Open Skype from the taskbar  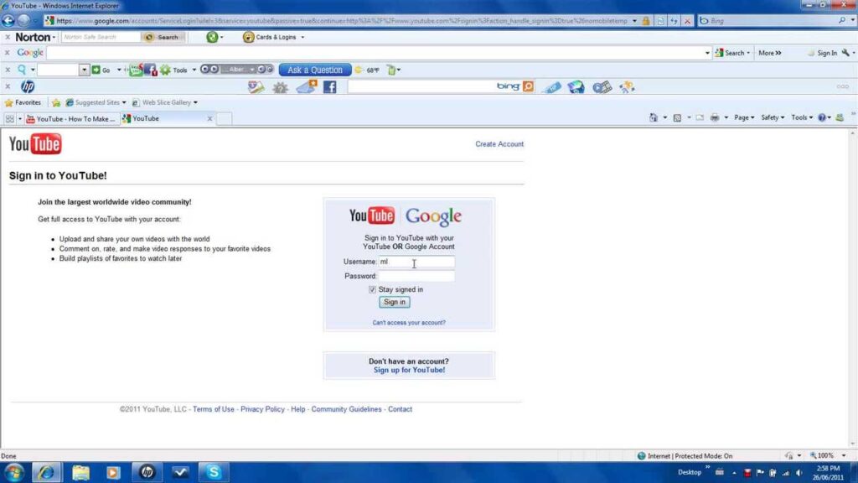coord(214,473)
